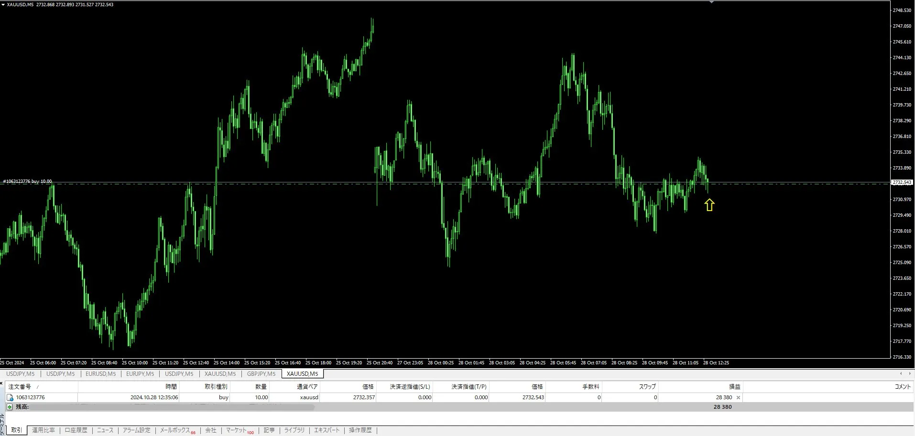This screenshot has width=915, height=436.
Task: Click the triangle before XAUUSD,M5 chart title
Action: tap(3, 4)
